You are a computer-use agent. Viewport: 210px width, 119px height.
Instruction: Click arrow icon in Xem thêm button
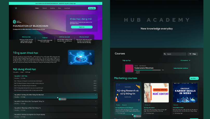197,78
